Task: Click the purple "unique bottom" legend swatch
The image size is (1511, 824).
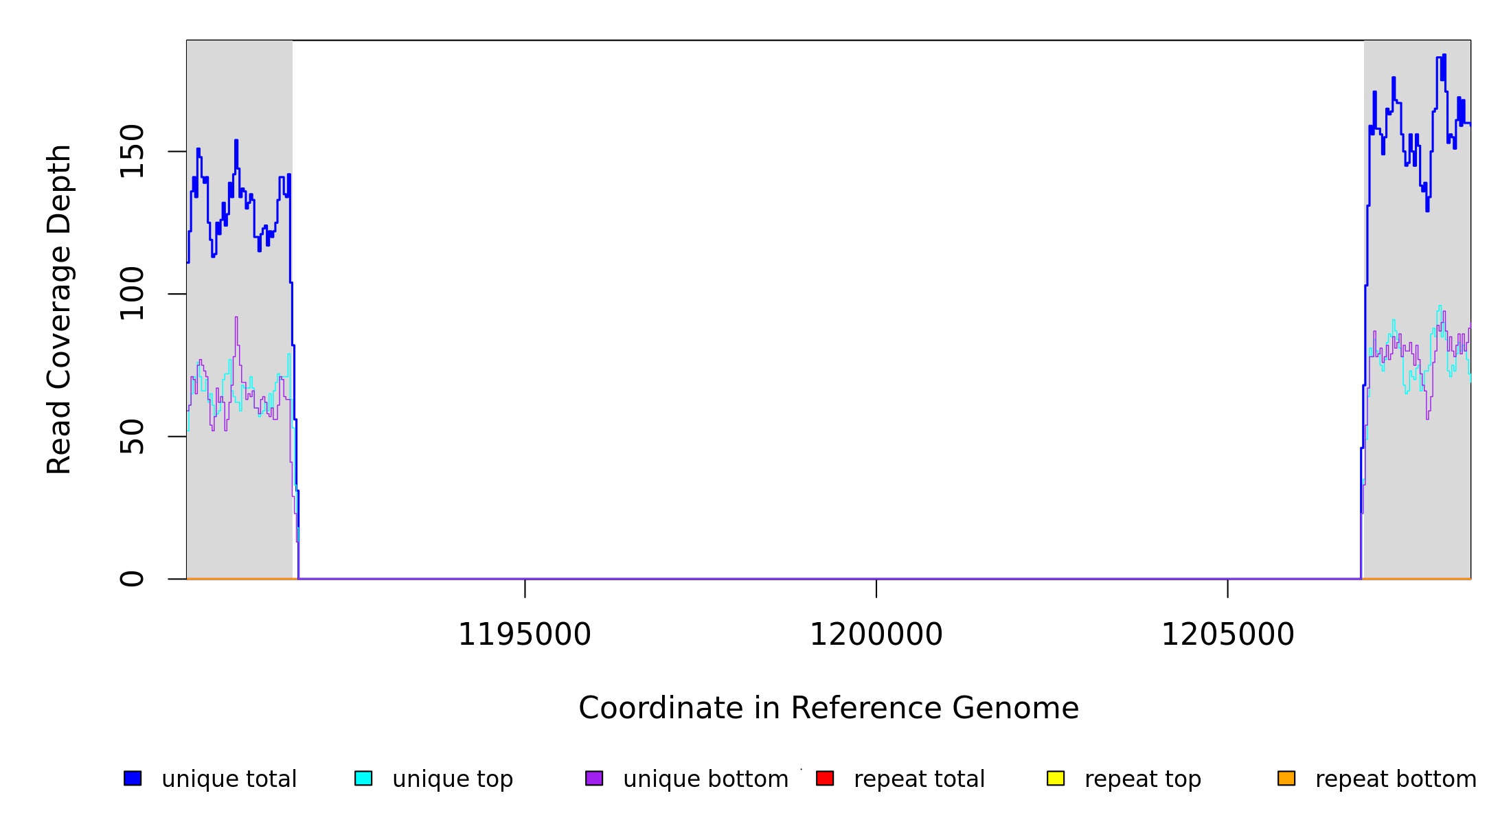Action: click(594, 778)
